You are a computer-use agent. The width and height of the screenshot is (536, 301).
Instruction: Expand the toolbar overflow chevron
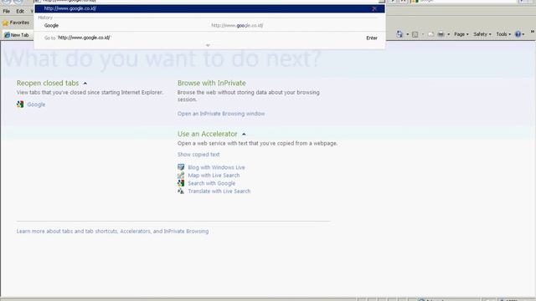coord(533,32)
